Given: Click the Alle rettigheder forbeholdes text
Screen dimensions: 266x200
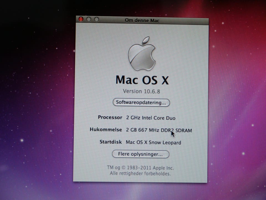Looking at the screenshot, I should tap(140, 173).
